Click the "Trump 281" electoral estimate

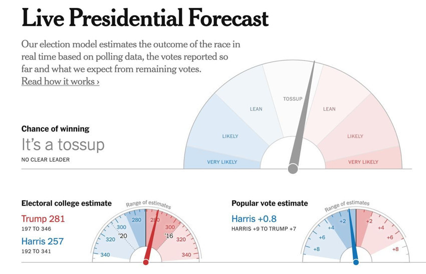tap(43, 219)
